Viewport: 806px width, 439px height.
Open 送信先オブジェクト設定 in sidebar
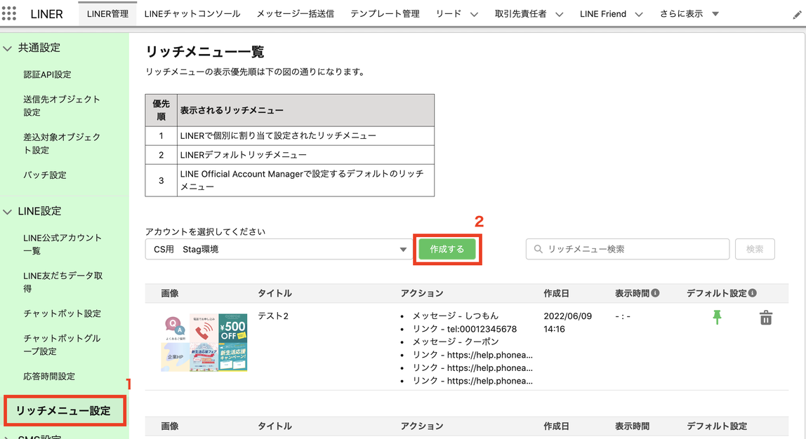coord(62,106)
